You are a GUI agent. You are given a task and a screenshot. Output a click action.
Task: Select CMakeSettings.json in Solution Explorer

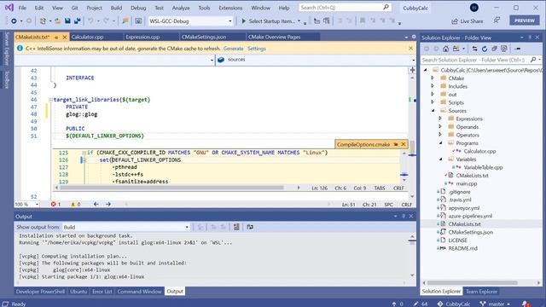(470, 232)
